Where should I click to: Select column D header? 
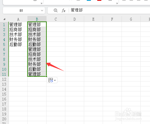pyautogui.click(x=75, y=19)
